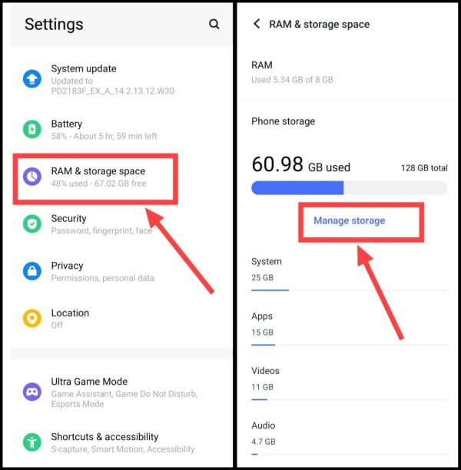Tap the Ultra Game Mode controller icon

click(32, 392)
